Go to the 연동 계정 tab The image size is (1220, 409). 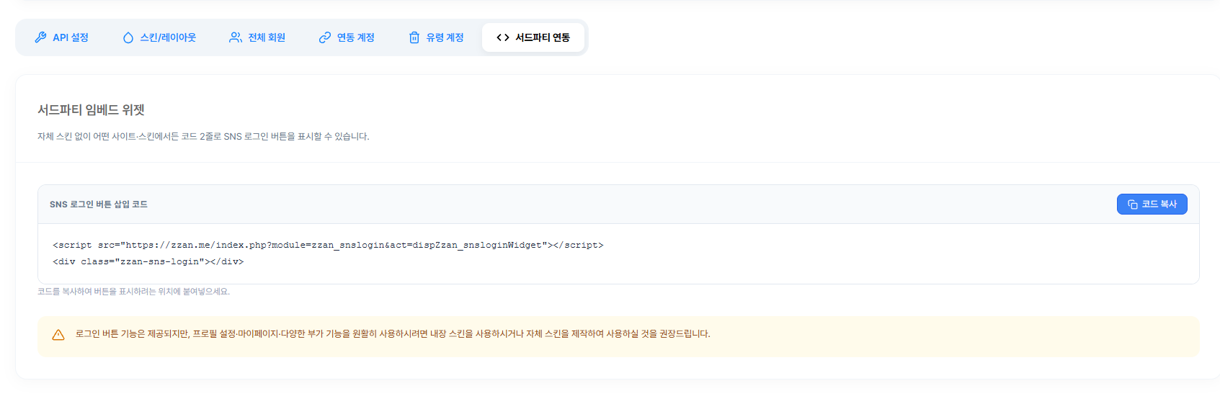tap(347, 37)
